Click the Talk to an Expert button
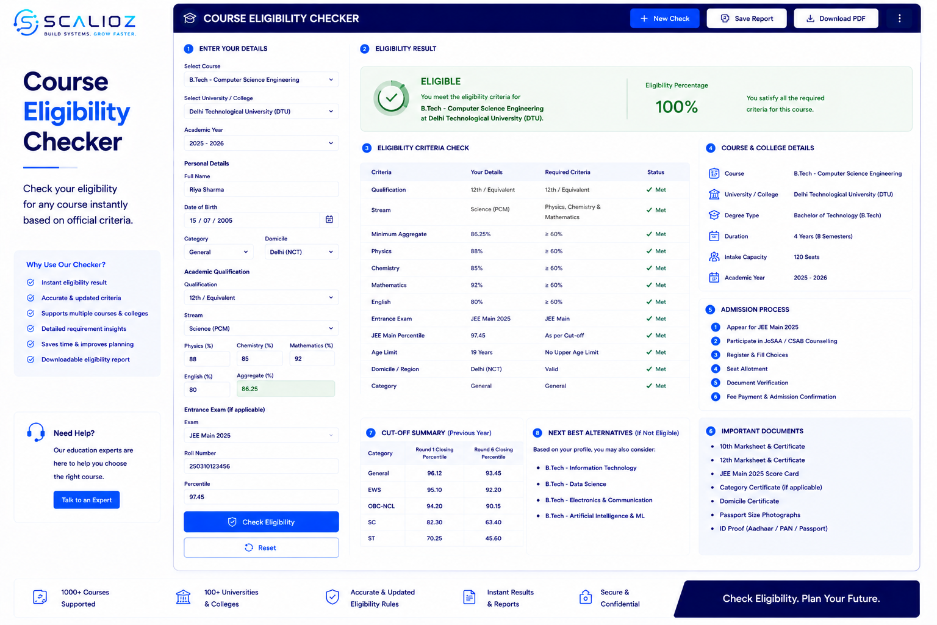The image size is (937, 625). [x=87, y=500]
